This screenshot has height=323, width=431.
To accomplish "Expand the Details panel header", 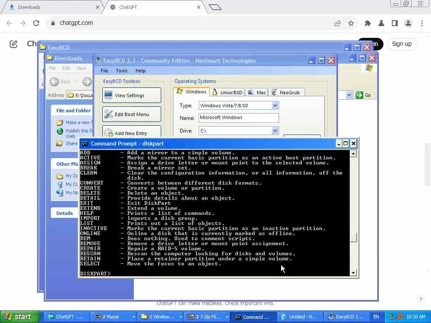I will 64,213.
